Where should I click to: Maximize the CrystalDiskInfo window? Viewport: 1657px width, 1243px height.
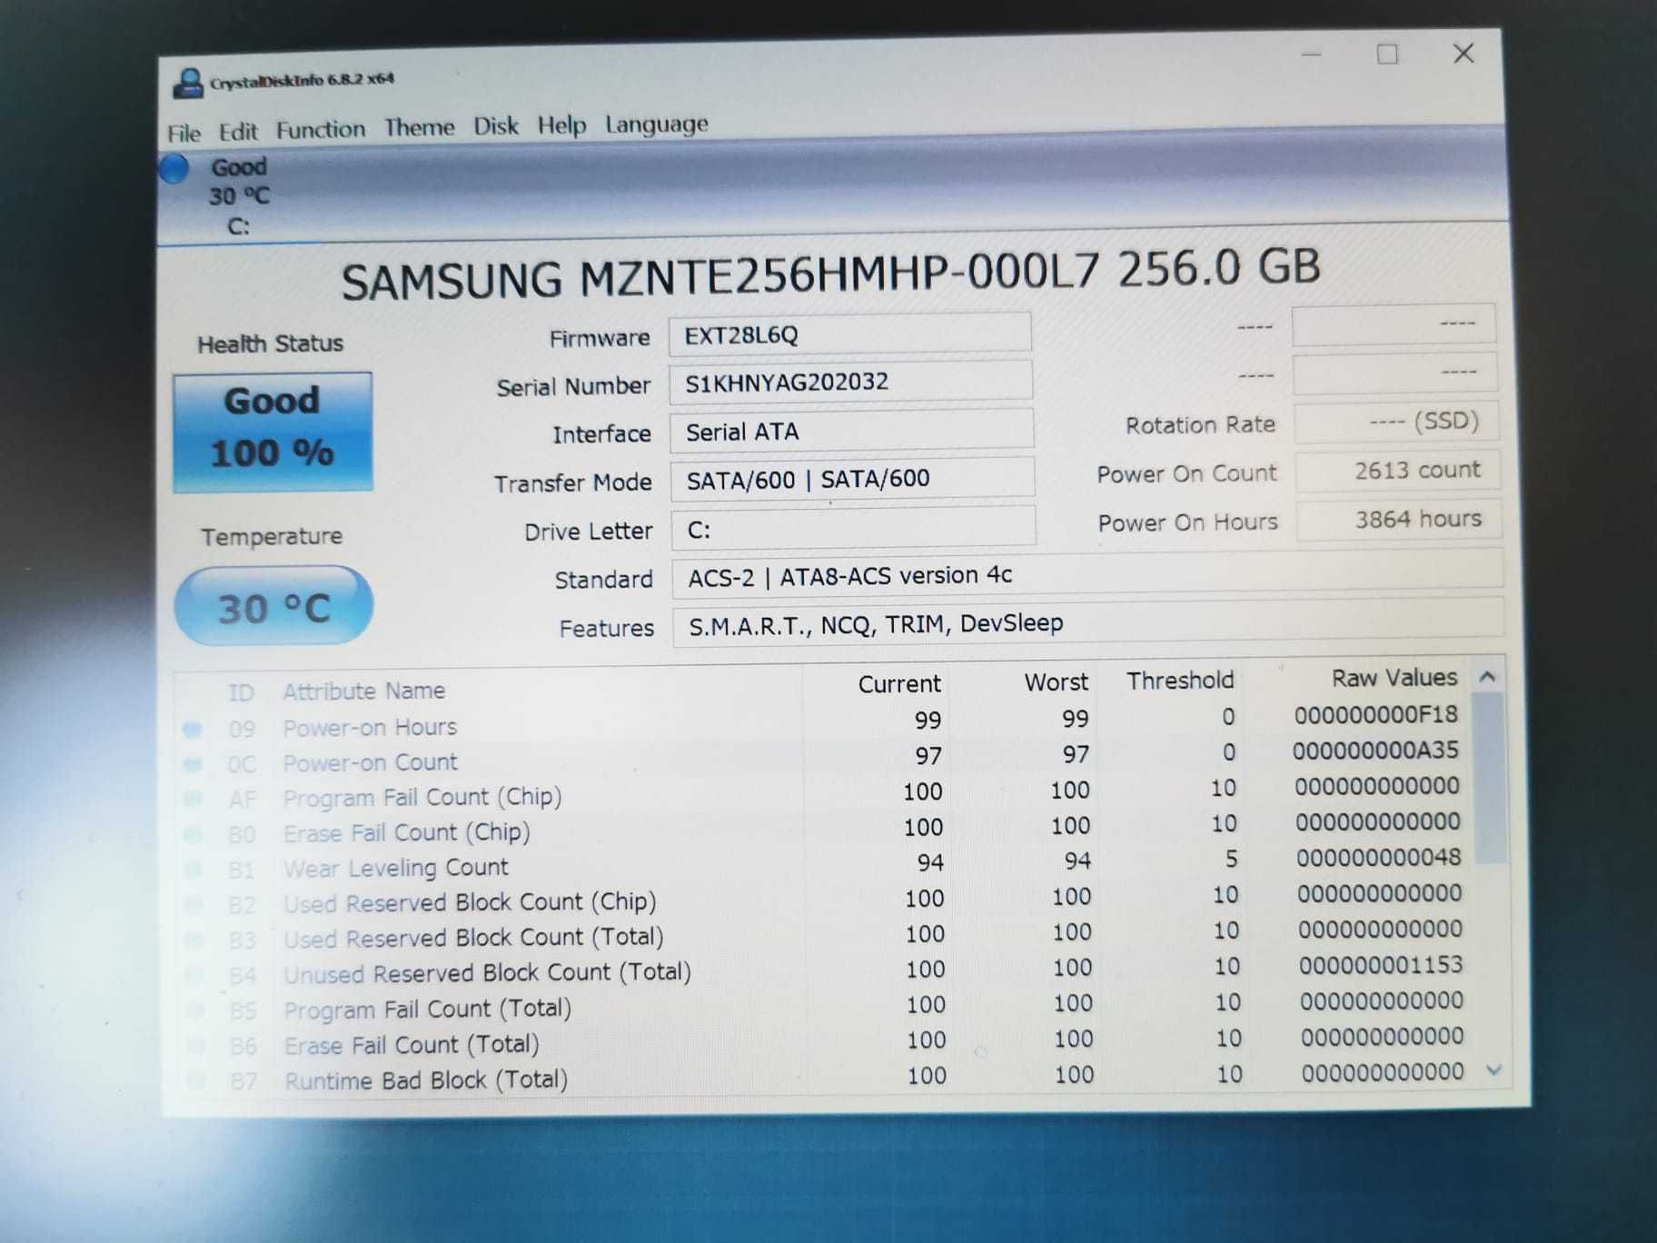tap(1387, 54)
